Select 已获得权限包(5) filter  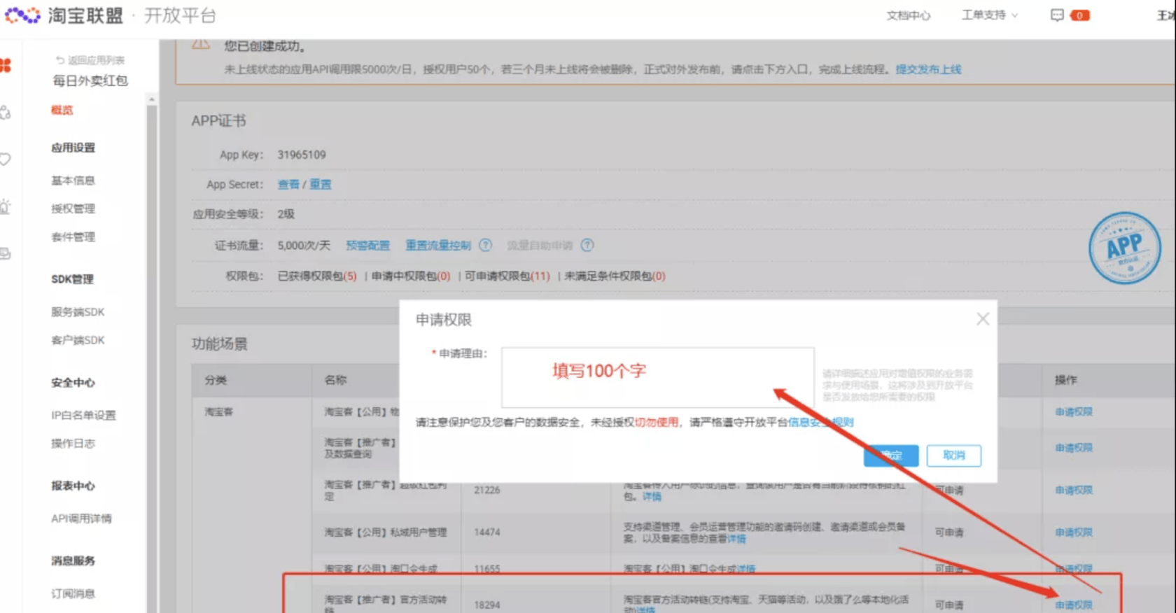pos(317,276)
